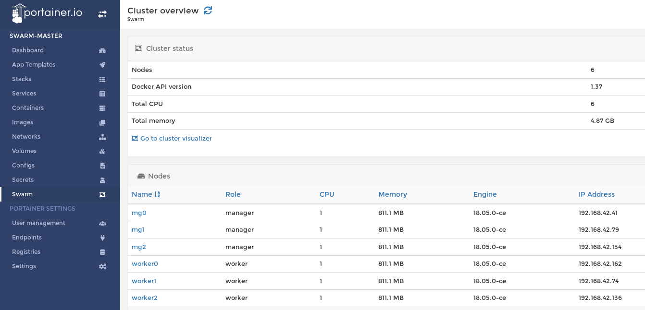Sort nodes by IP Address column
Viewport: 645px width, 310px height.
click(596, 194)
